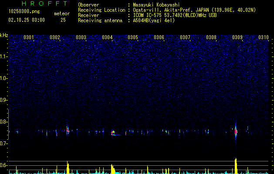Click the 0.6 kHz axis label

point(4,165)
